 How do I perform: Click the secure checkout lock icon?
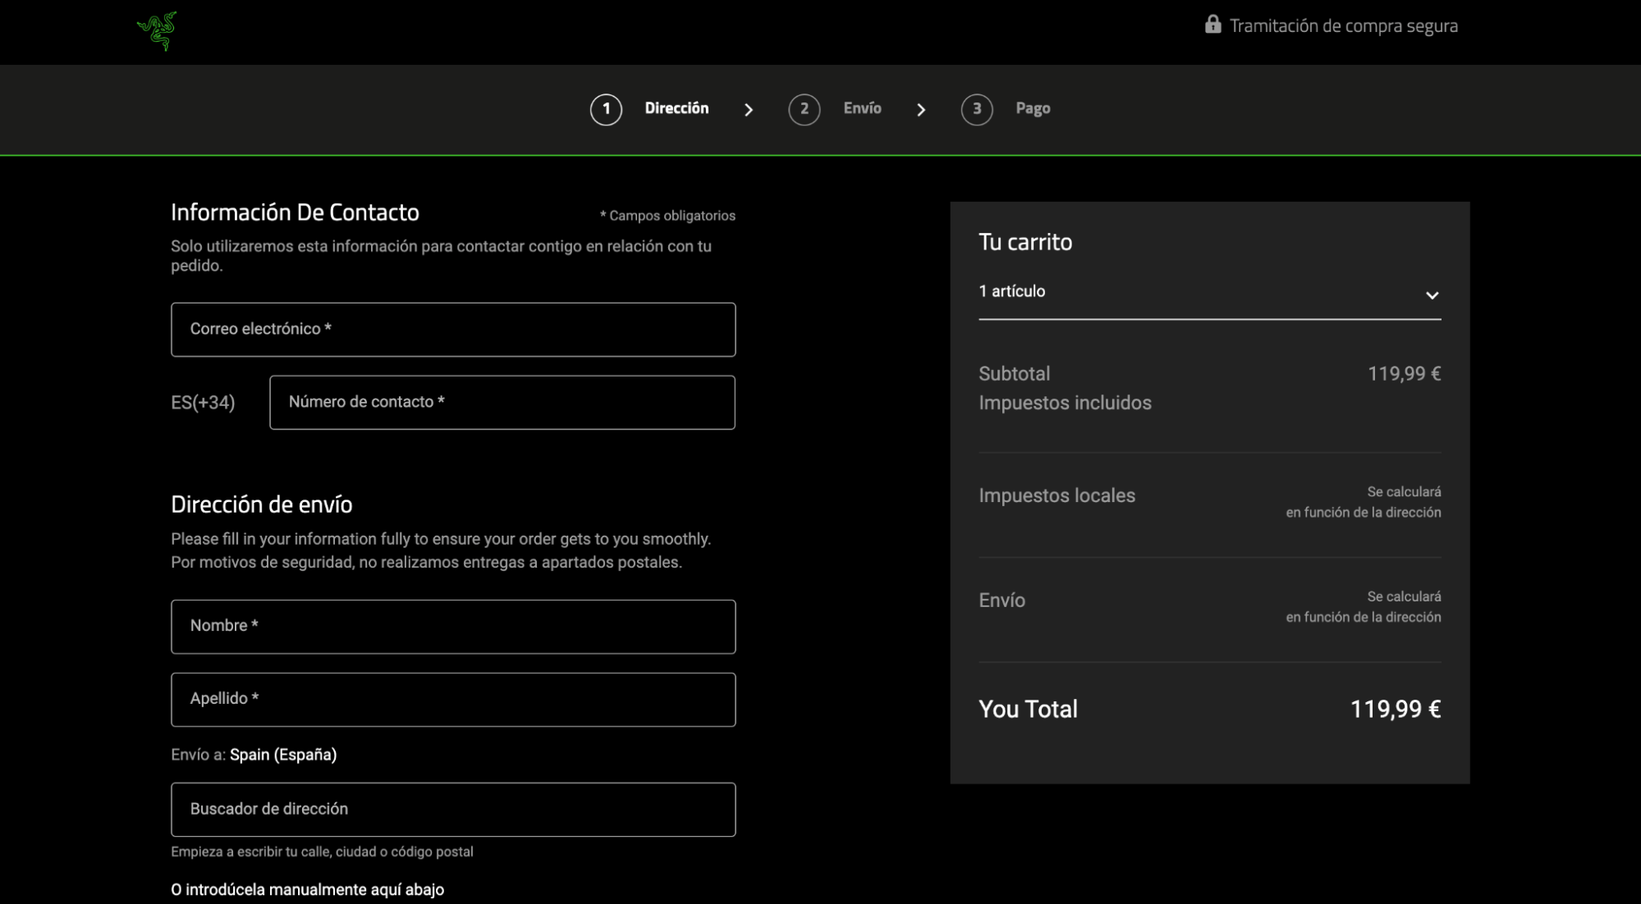pos(1212,25)
